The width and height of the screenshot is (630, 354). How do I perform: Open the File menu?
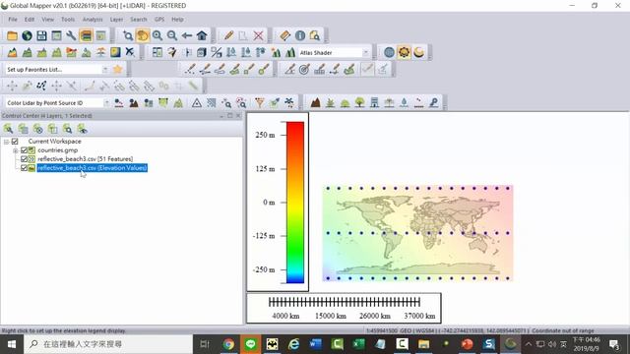[x=13, y=20]
